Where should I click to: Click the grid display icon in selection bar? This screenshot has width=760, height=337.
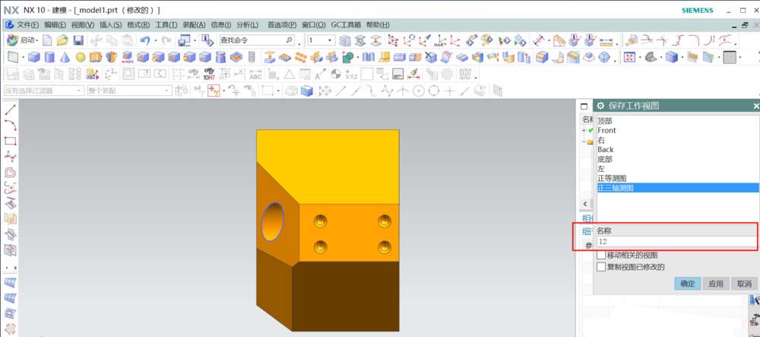[x=498, y=91]
